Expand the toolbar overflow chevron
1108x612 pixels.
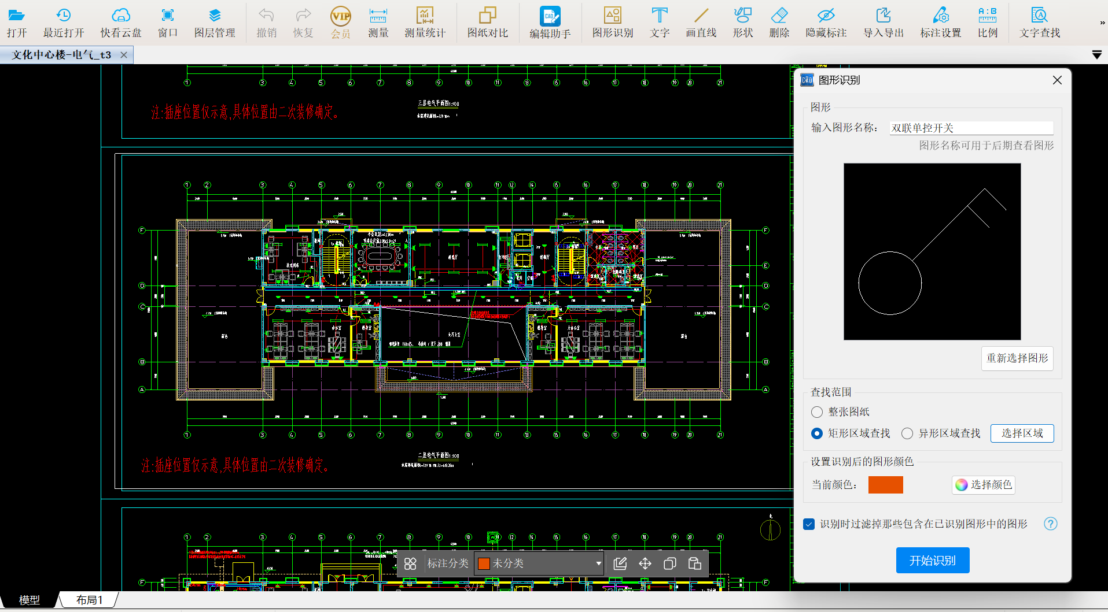[x=1102, y=23]
